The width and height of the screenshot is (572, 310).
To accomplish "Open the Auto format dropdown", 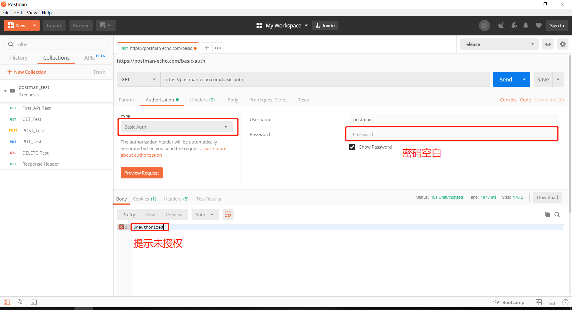I will click(x=205, y=215).
